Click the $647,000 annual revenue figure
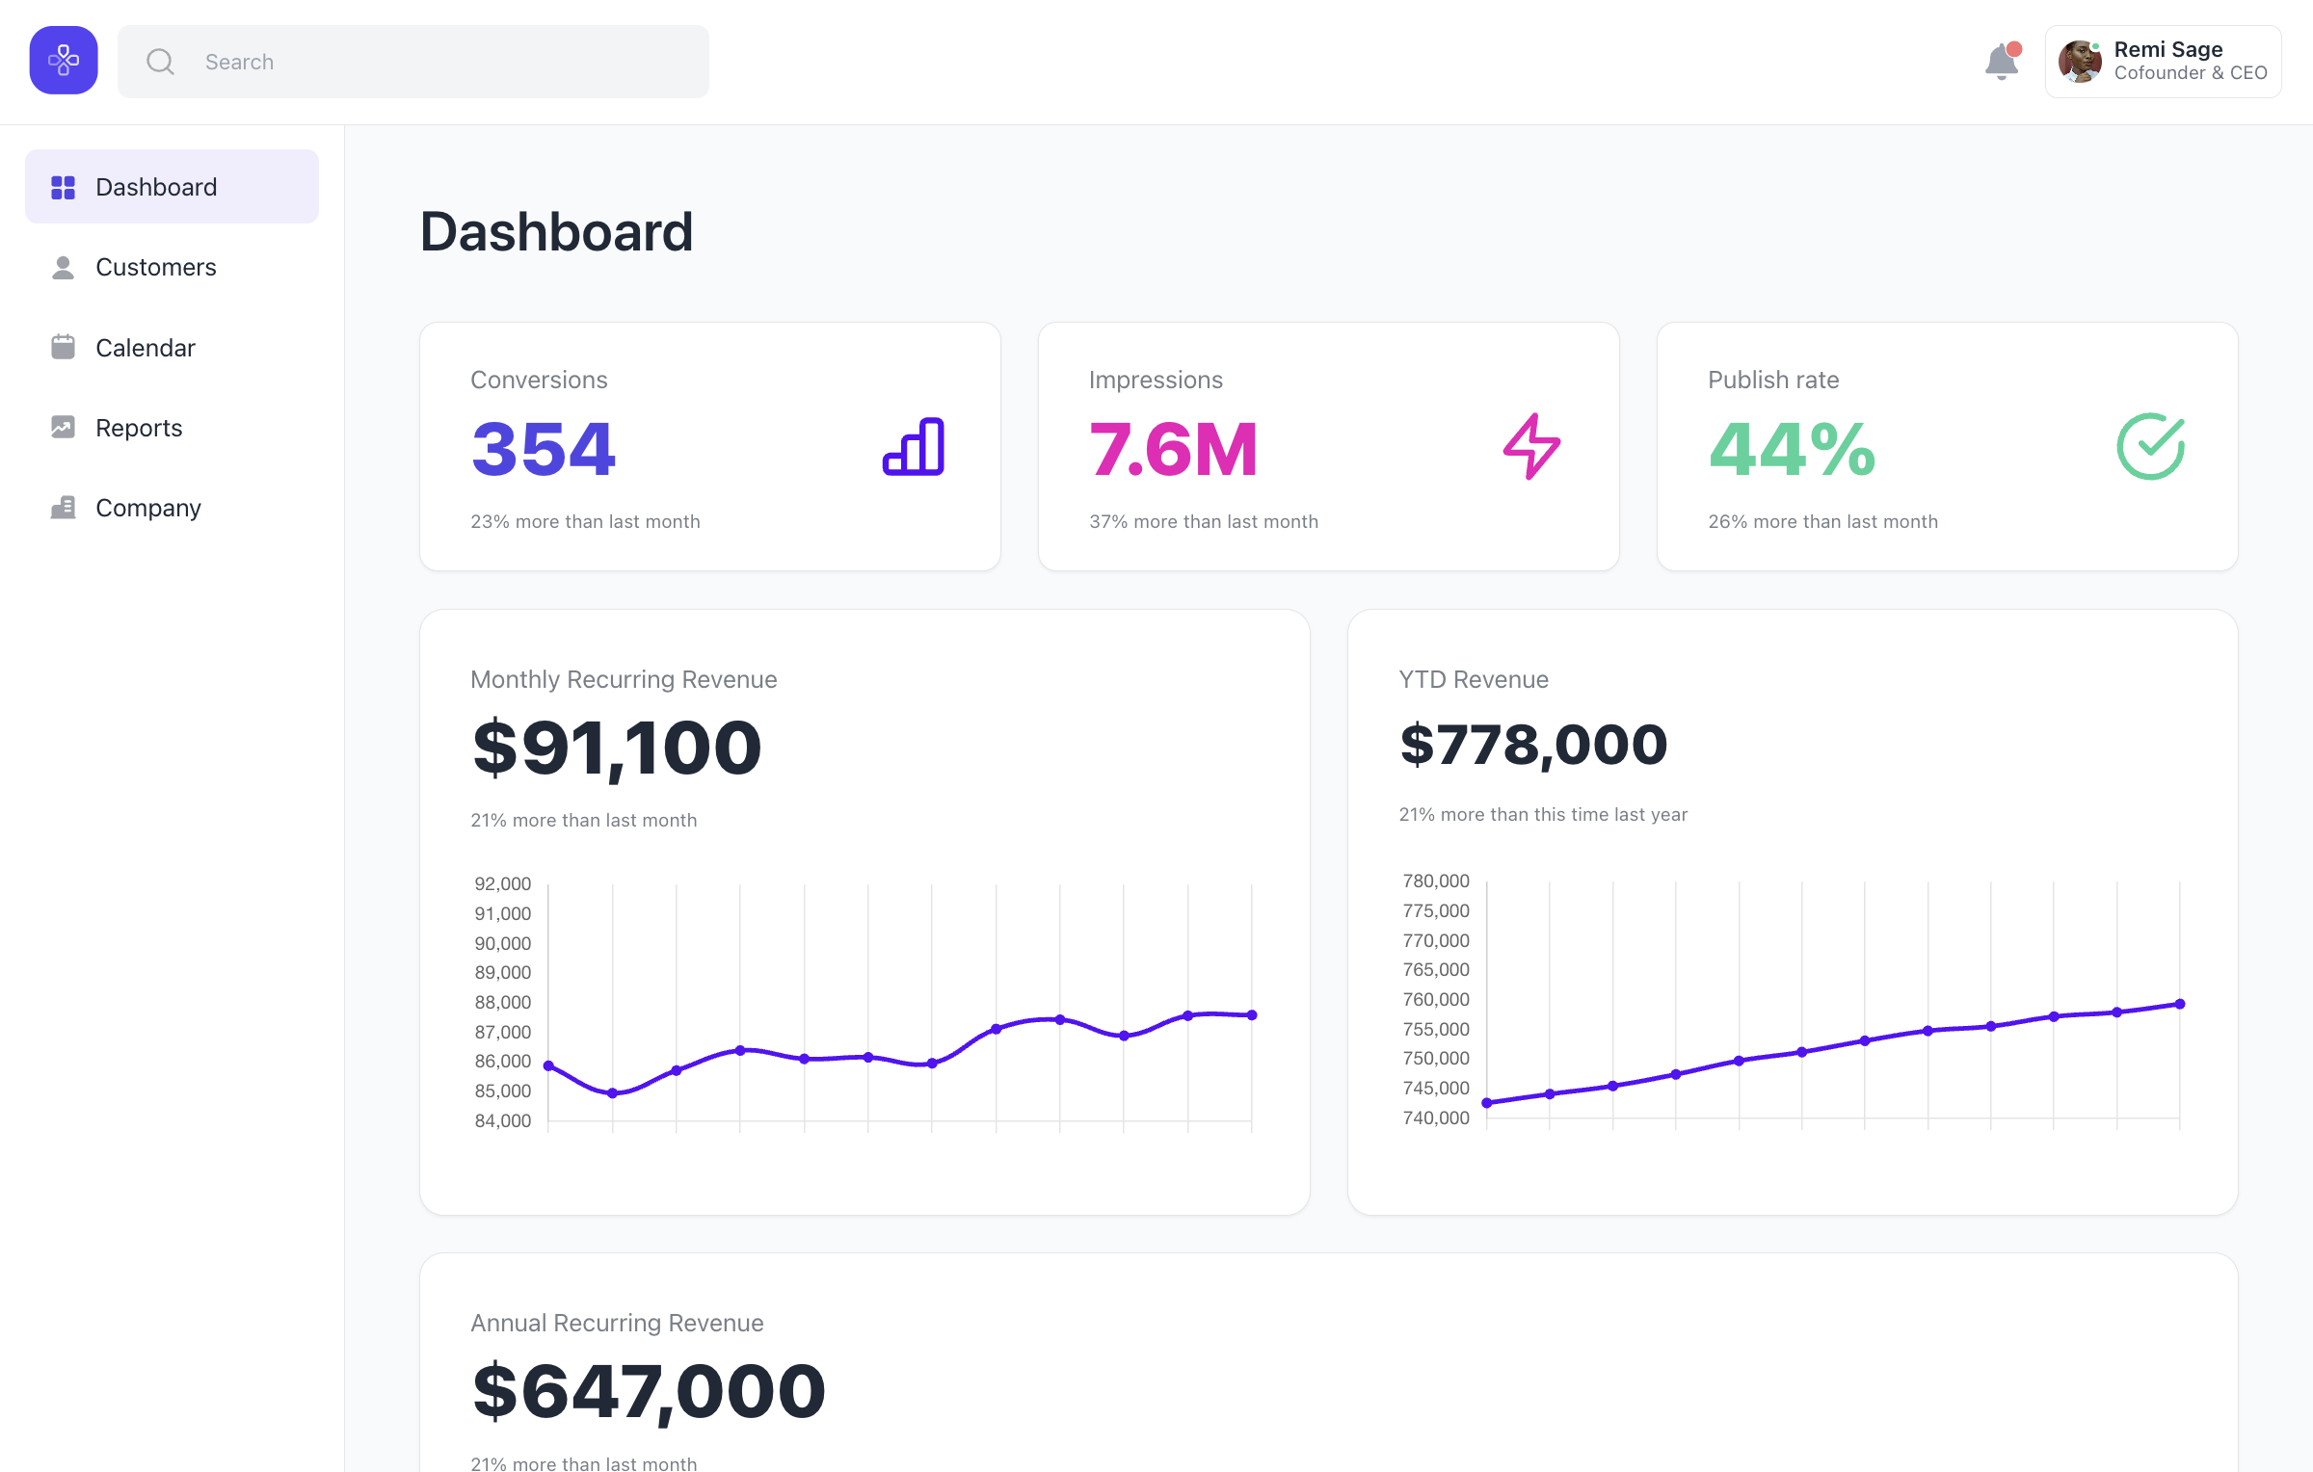Screen dimensions: 2313x1472 pos(649,1392)
